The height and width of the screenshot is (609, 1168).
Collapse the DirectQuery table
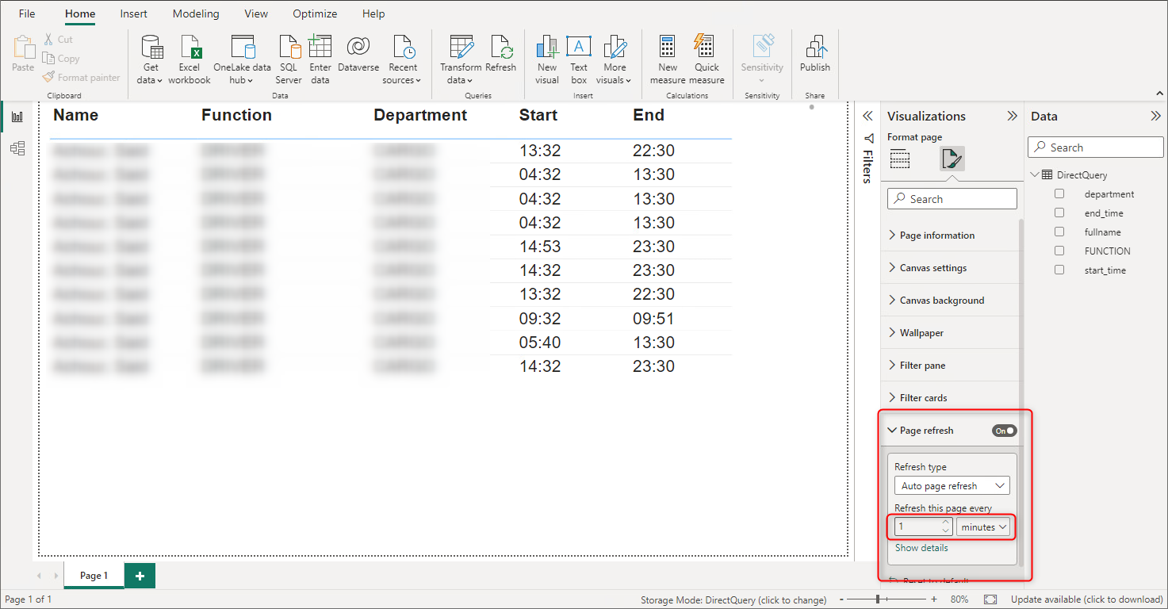1035,175
